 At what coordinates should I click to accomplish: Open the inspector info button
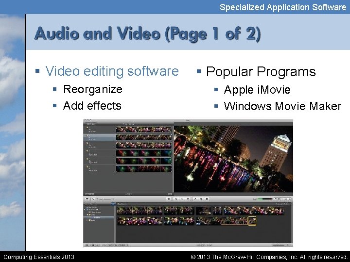pyautogui.click(x=207, y=199)
